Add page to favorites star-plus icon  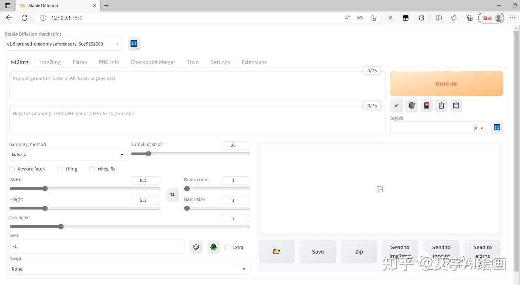point(373,18)
